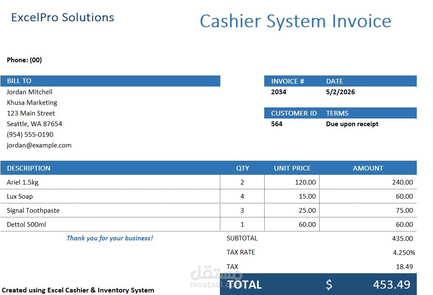Click quantity 4 for Lux Soap

(x=242, y=197)
